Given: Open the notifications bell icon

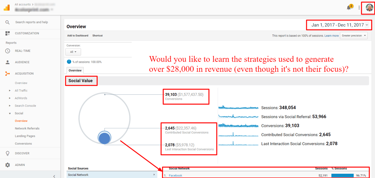Looking at the screenshot, I should pyautogui.click(x=349, y=7).
